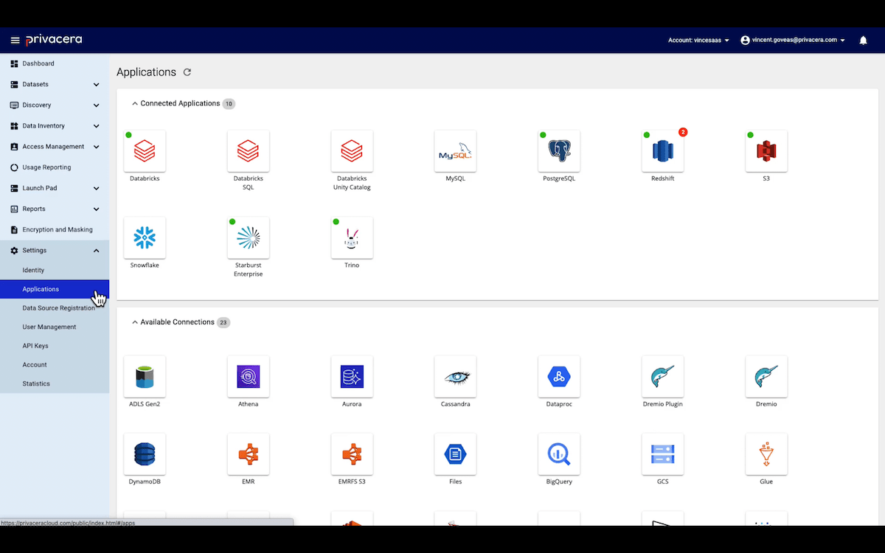Select the Aurora connection icon
The width and height of the screenshot is (885, 553).
point(352,377)
